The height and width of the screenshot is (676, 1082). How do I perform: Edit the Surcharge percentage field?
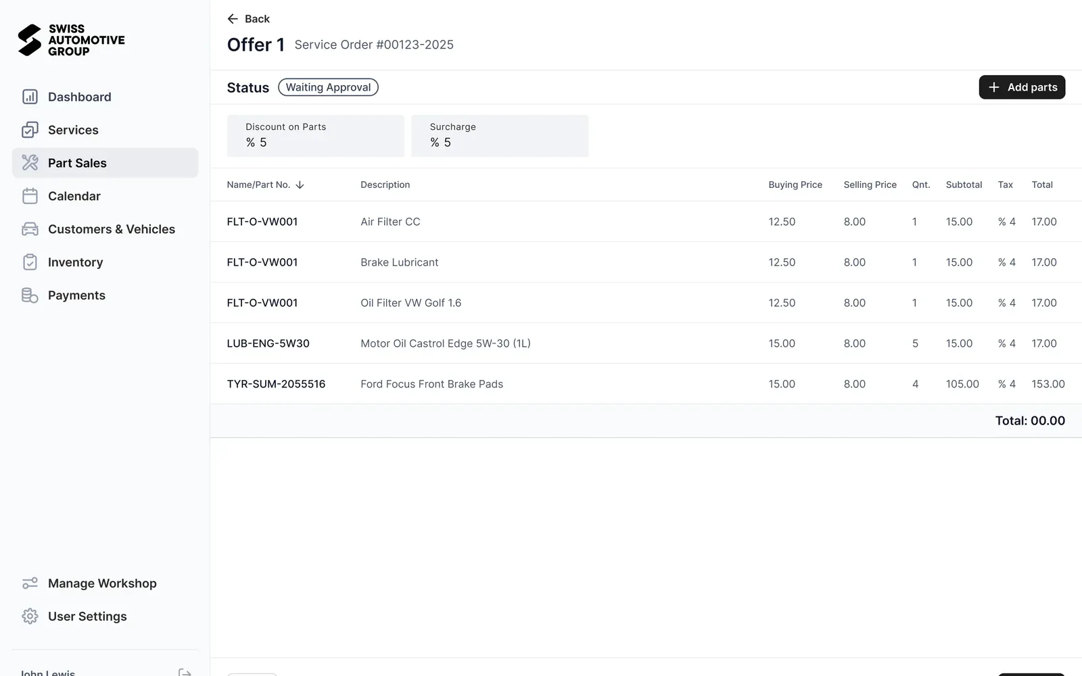pyautogui.click(x=500, y=136)
